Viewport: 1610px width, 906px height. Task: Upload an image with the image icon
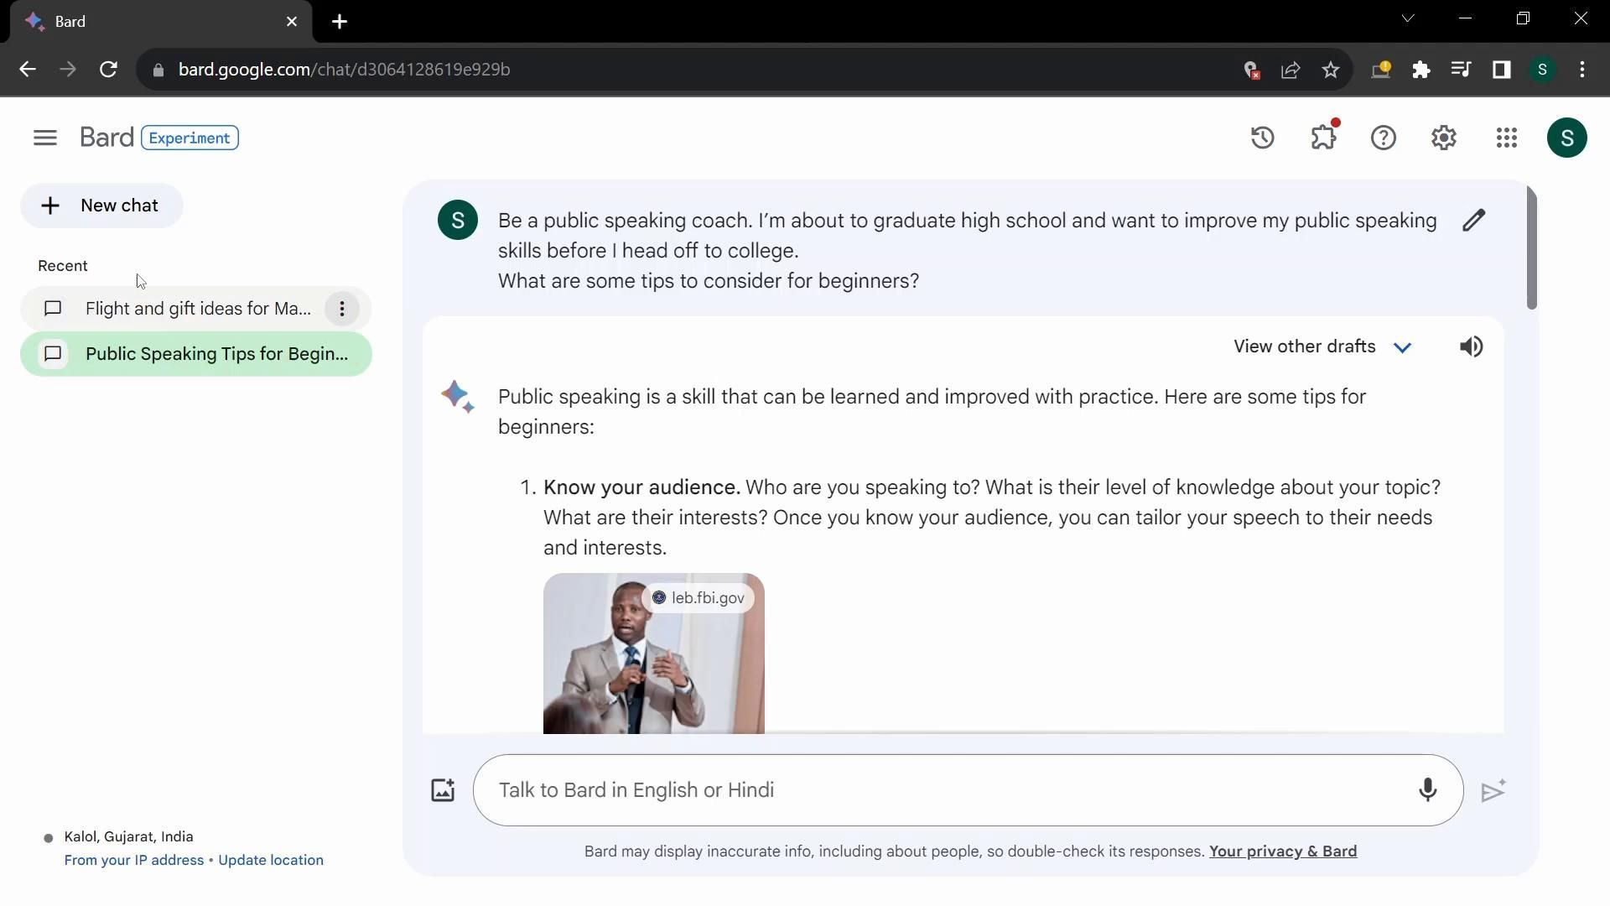(443, 790)
